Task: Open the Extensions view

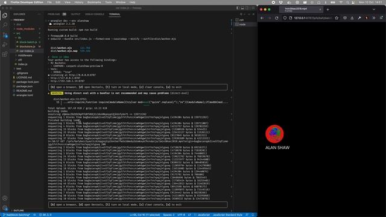Action: [x=5, y=54]
